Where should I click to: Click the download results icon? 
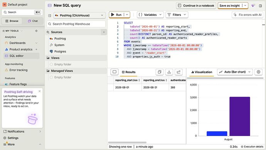click(x=169, y=72)
